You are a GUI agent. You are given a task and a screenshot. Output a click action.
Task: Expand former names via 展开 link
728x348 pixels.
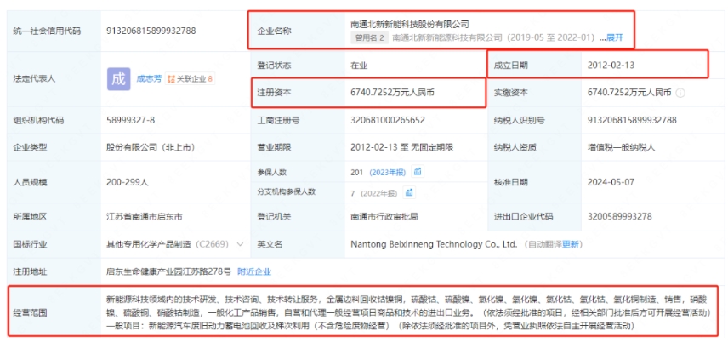pos(614,37)
